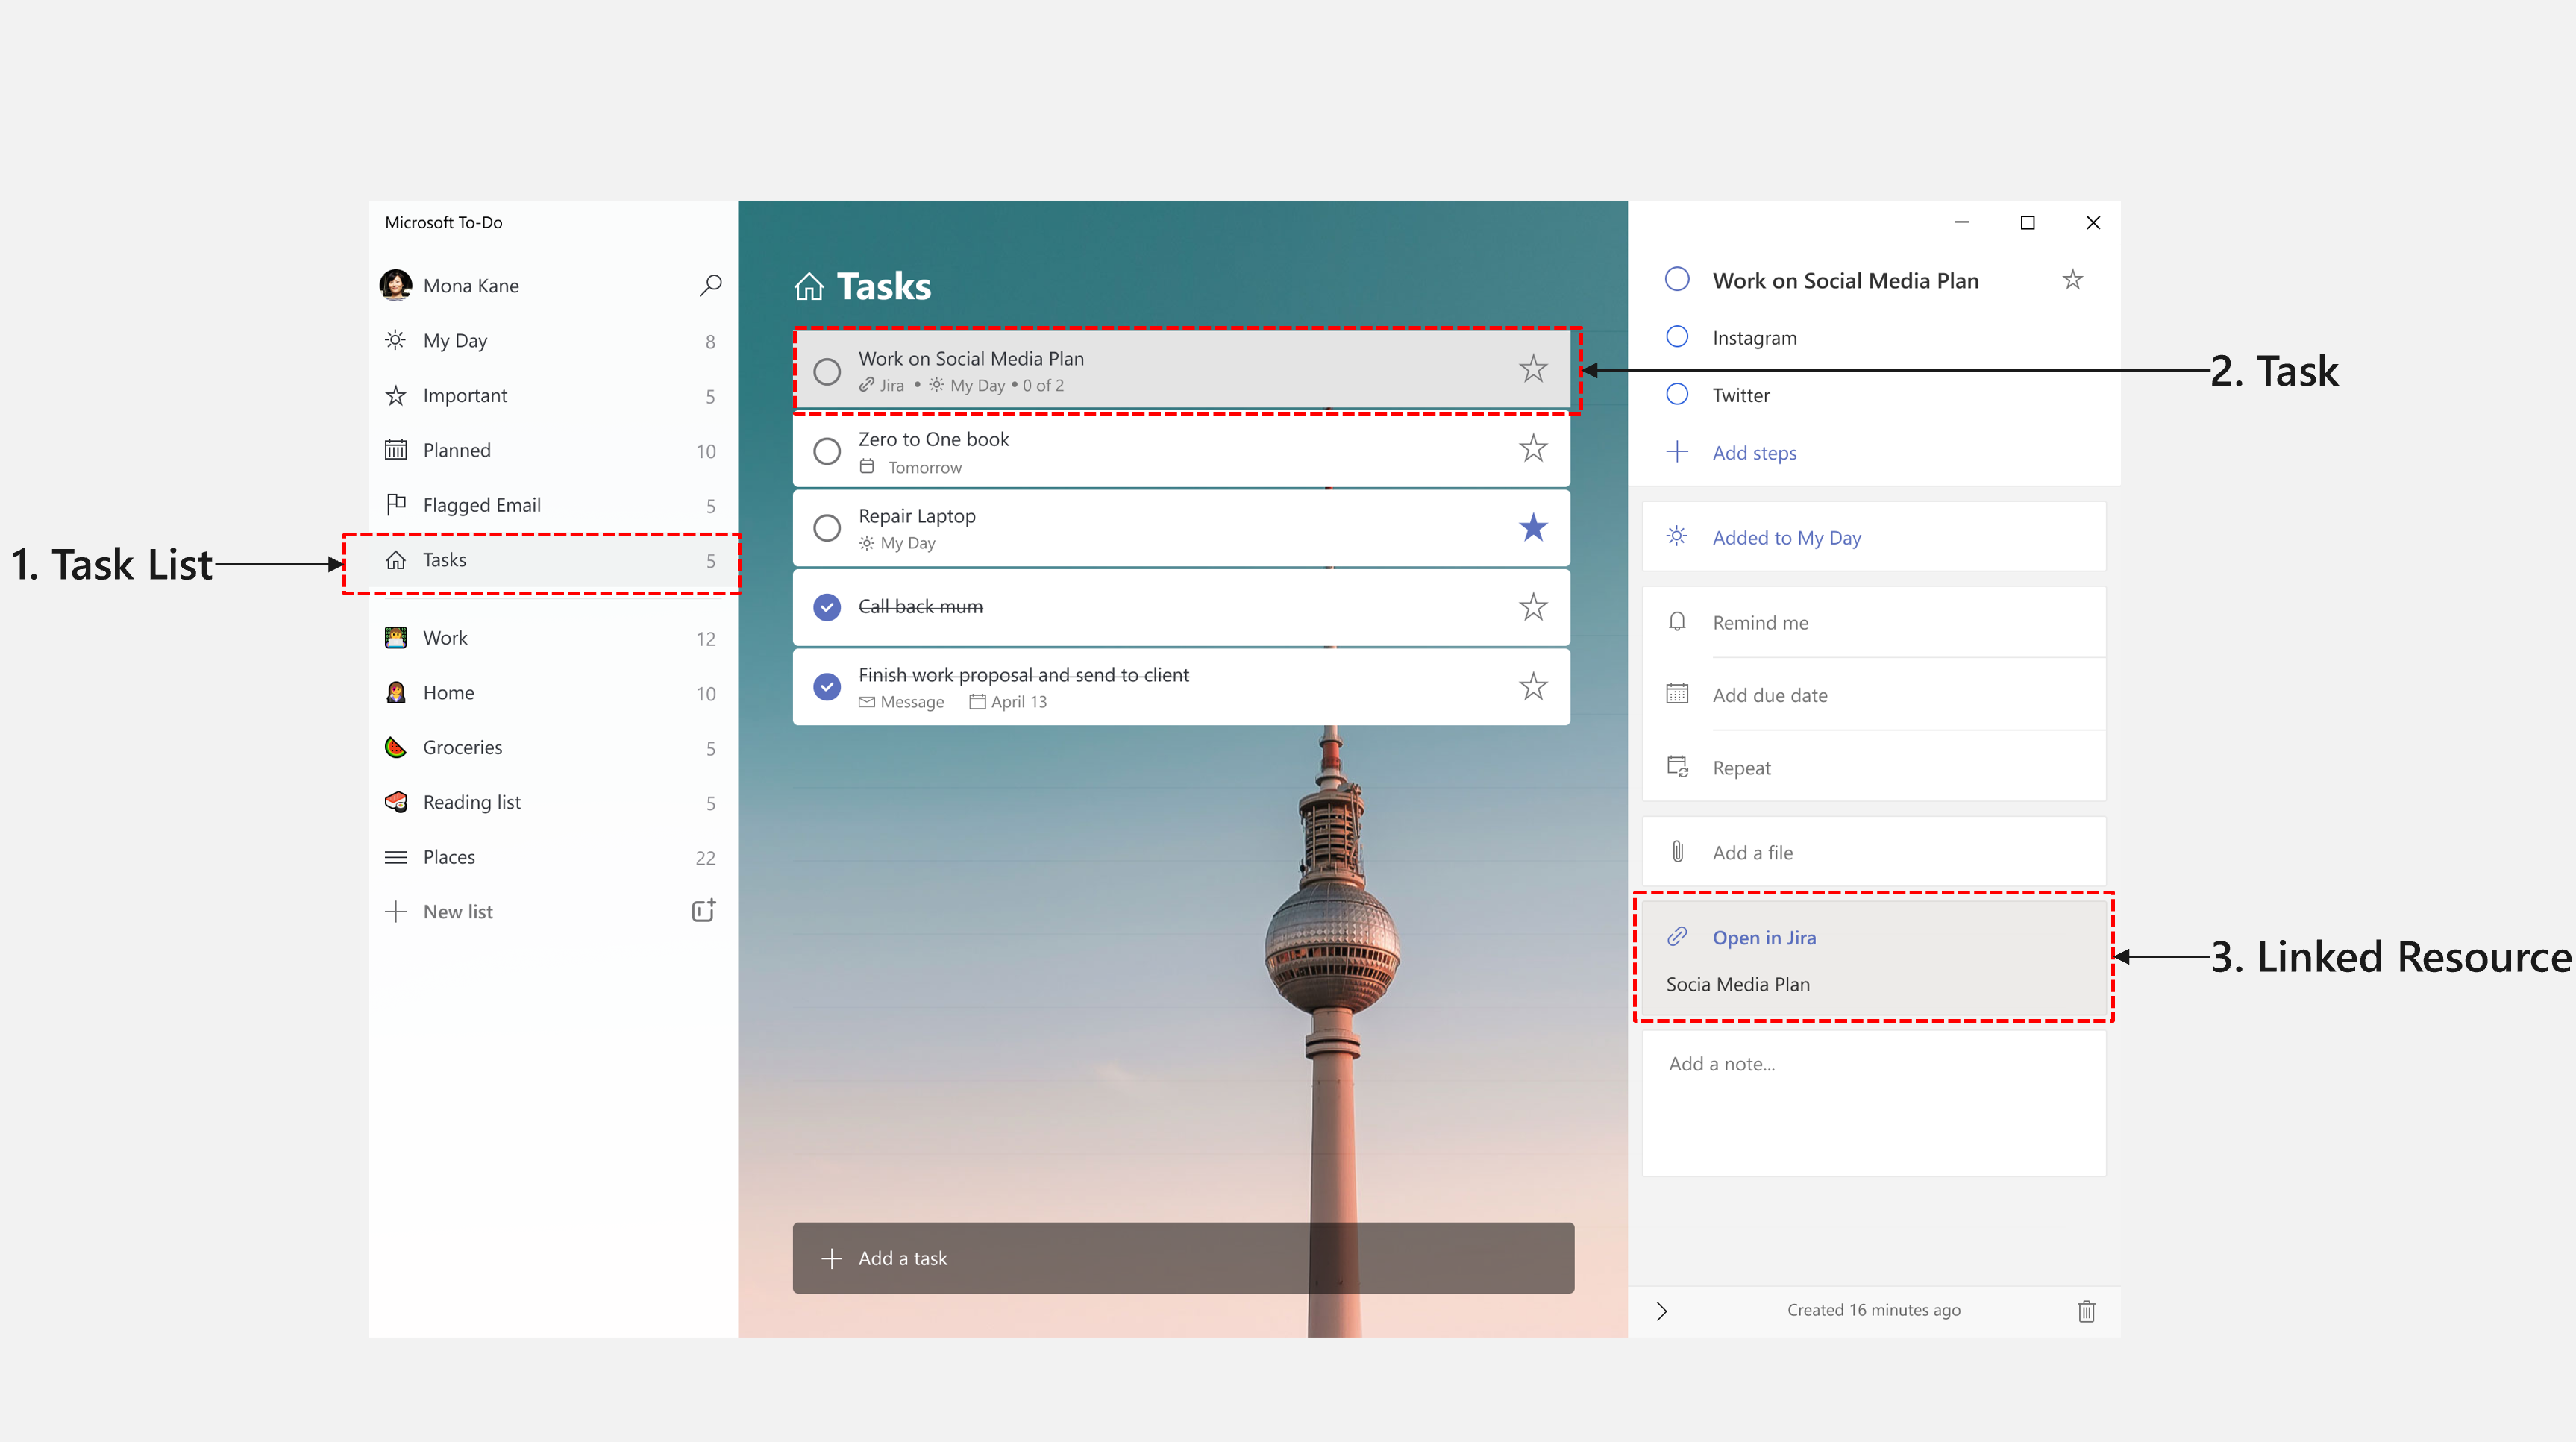Image resolution: width=2576 pixels, height=1442 pixels.
Task: Click the New list button in sidebar
Action: click(x=457, y=909)
